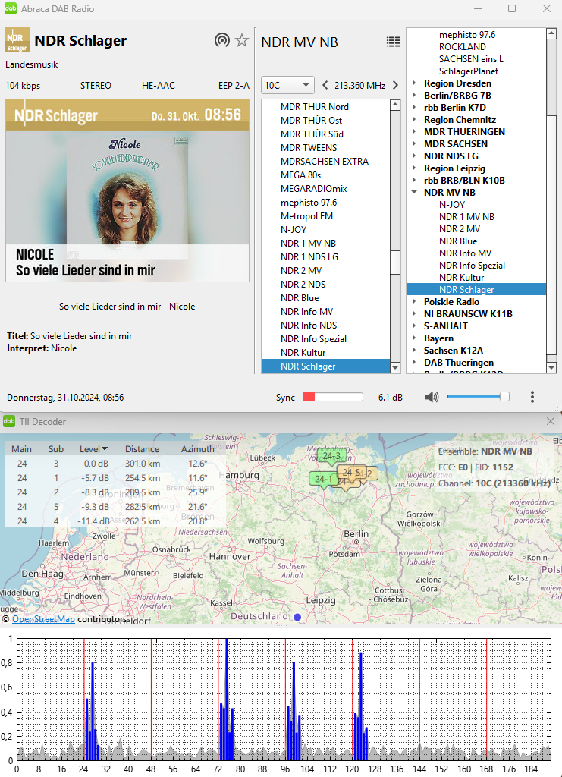
Task: Select TII row with level -5.7 dB
Action: pyautogui.click(x=115, y=478)
